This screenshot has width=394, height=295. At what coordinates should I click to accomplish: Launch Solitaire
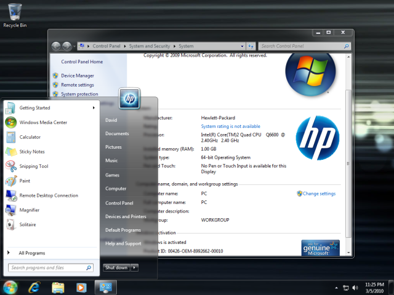[x=50, y=224]
